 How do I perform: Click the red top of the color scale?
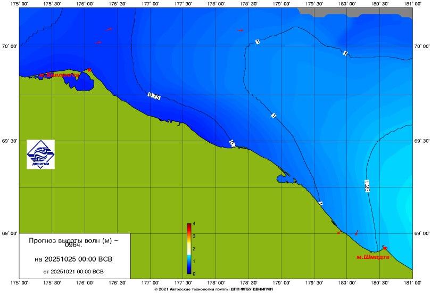point(189,225)
